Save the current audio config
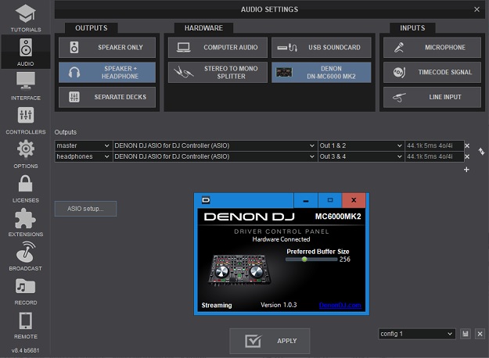This screenshot has width=489, height=358. [466, 334]
